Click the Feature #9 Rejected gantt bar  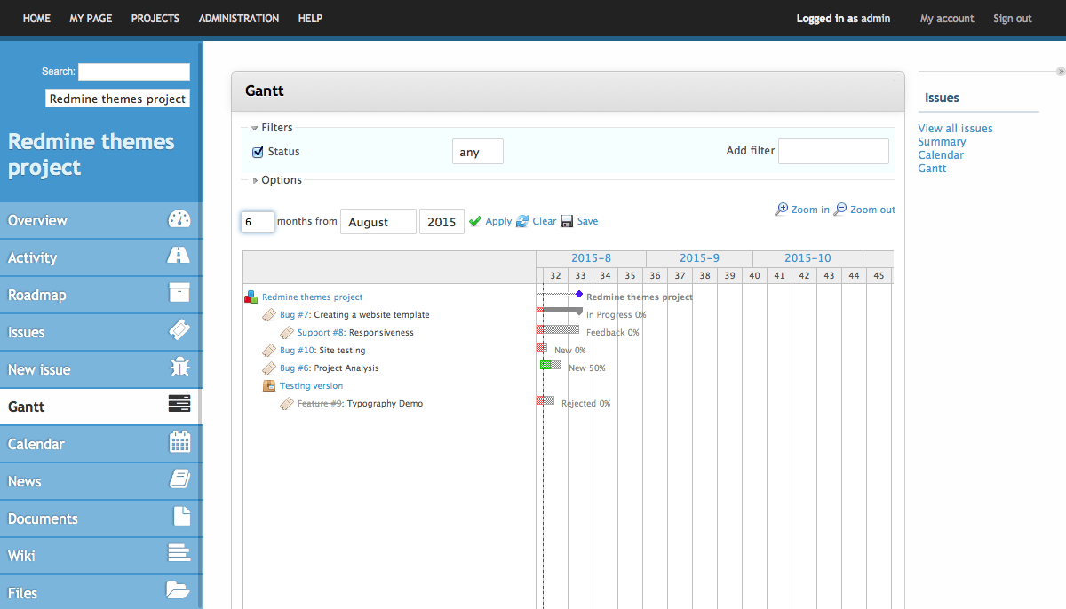[x=545, y=400]
